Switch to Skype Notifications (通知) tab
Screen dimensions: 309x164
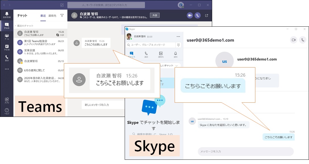tap(176, 55)
